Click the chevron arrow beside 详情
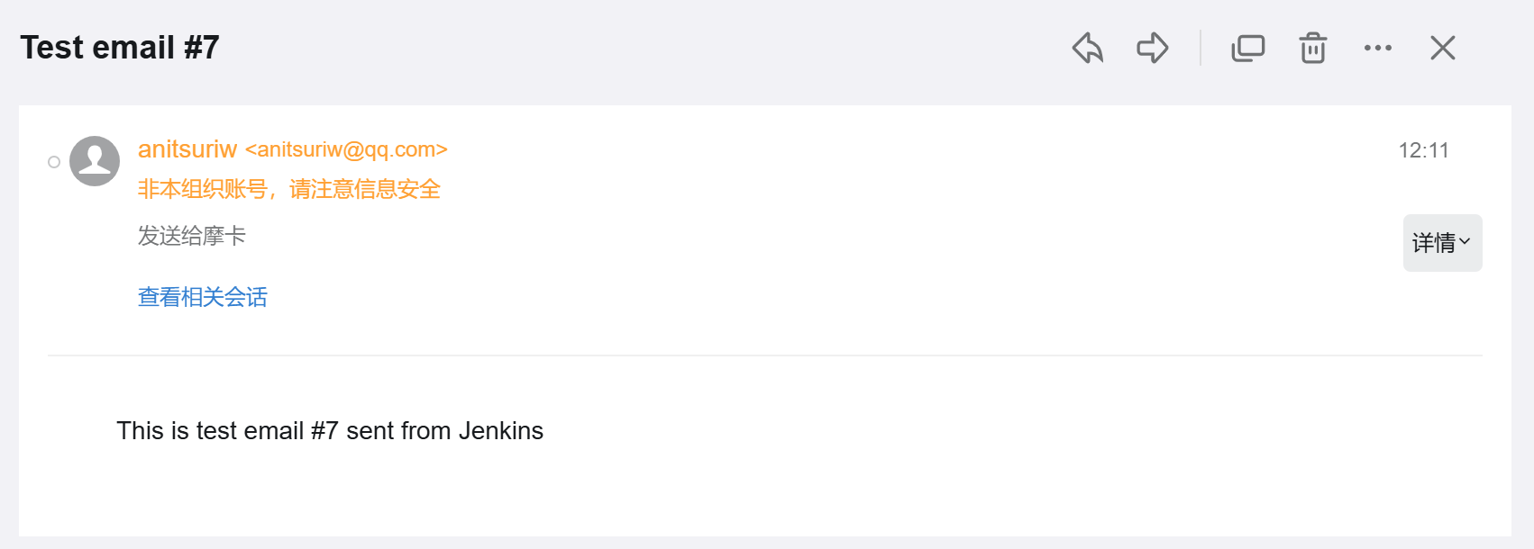The width and height of the screenshot is (1534, 549). pyautogui.click(x=1465, y=241)
